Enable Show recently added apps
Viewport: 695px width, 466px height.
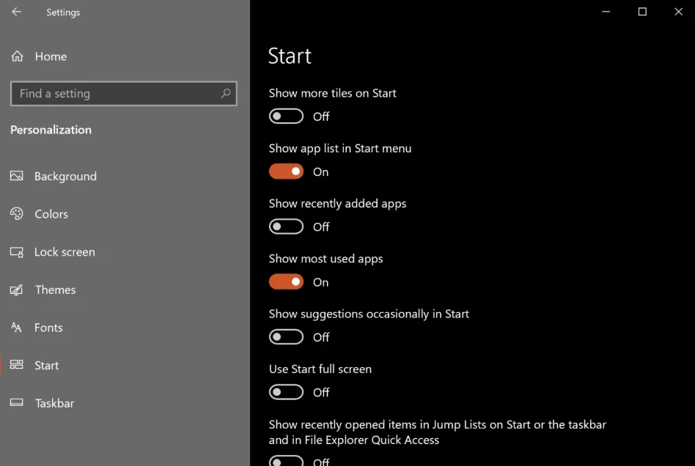pos(287,226)
